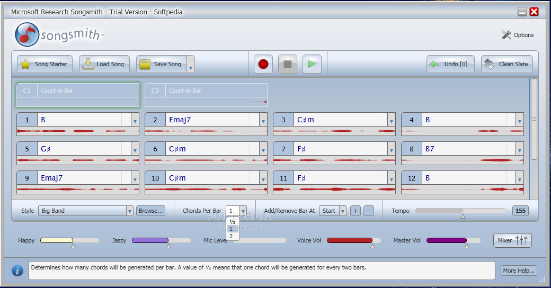Click the Emaj7 chord in bar 2
The image size is (551, 288).
pos(180,120)
